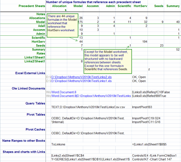Click the Pivot Caches heading
The height and width of the screenshot is (162, 181).
[35, 129]
